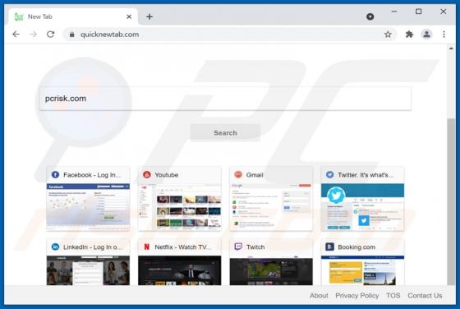Open the LinkedIn page preview thumbnail
The height and width of the screenshot is (309, 460).
88,270
